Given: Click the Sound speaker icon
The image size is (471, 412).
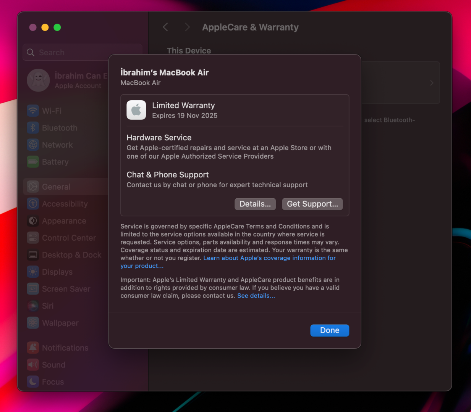Looking at the screenshot, I should (x=33, y=365).
